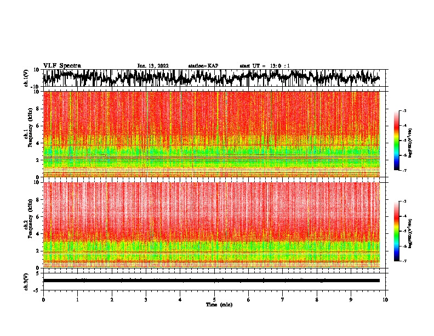434x336 pixels.
Task: Click time axis tick label "0"
Action: 43,300
